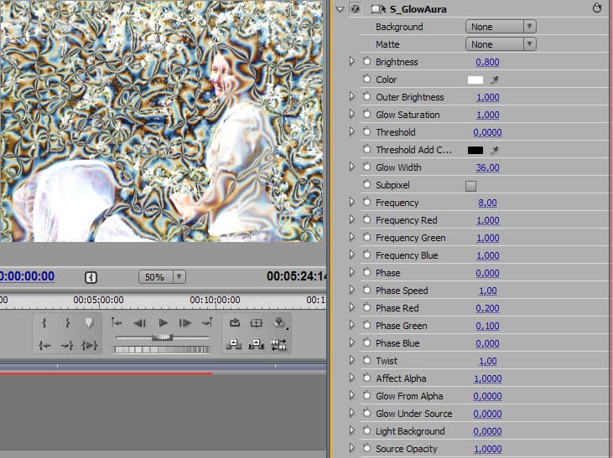Screen dimensions: 613x458
Task: Go to next edit point
Action: (207, 322)
